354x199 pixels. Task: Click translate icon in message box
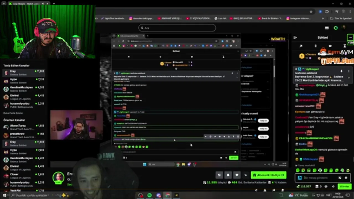[x=340, y=178]
